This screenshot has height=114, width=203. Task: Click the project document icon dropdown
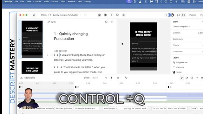click(x=35, y=15)
